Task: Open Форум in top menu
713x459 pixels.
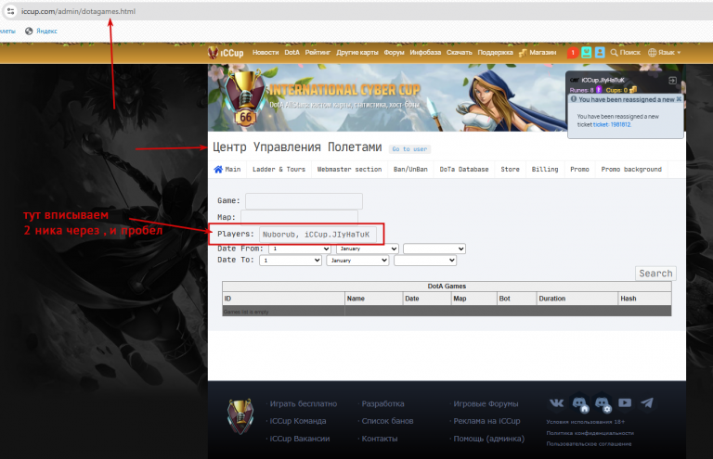Action: (394, 53)
